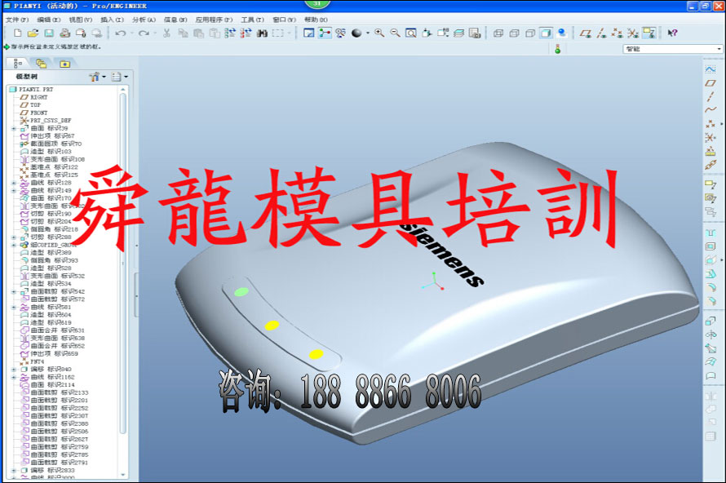Click the Regenerate model icon
This screenshot has width=726, height=483.
click(230, 33)
